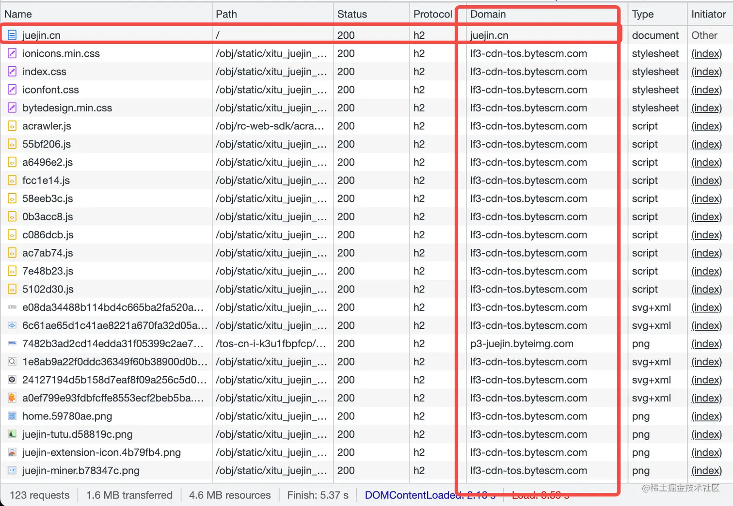Click the stylesheet icon for bytedesign.min.css
733x506 pixels.
12,108
